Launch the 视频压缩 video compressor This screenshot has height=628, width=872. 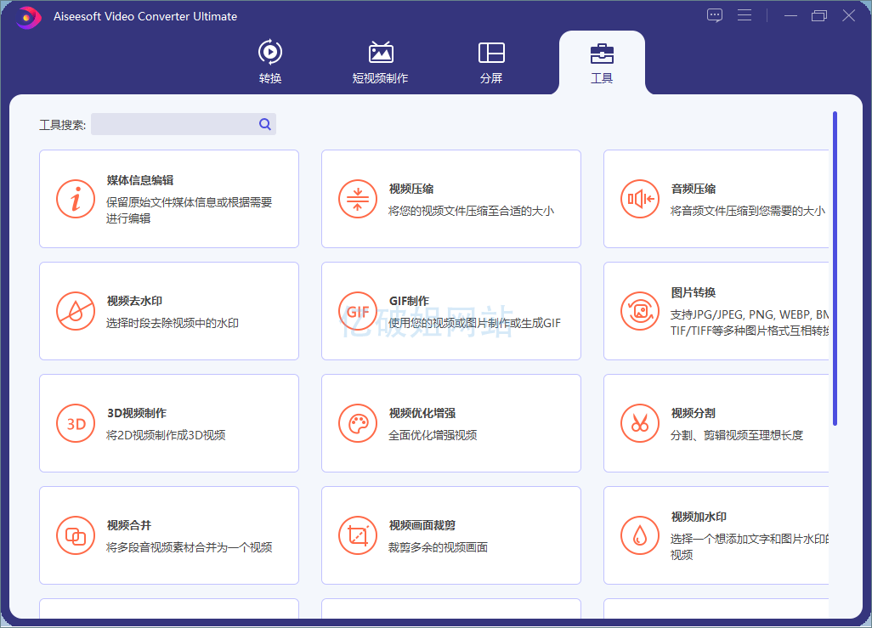pyautogui.click(x=450, y=198)
